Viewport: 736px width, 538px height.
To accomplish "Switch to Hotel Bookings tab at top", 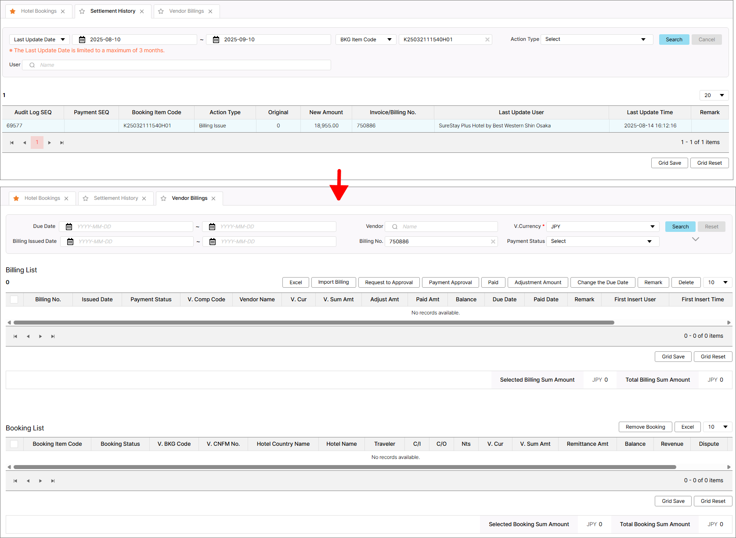I will click(39, 11).
